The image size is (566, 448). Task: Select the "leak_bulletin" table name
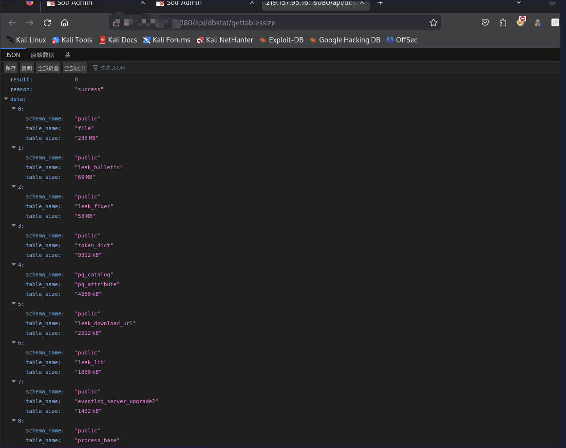(x=99, y=167)
